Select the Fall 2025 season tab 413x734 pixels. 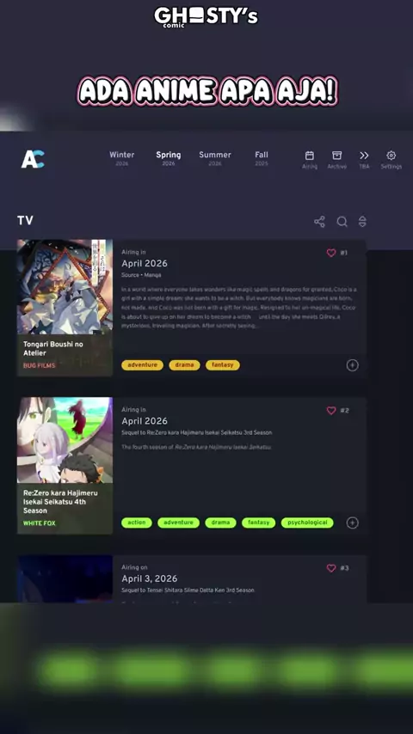coord(262,158)
